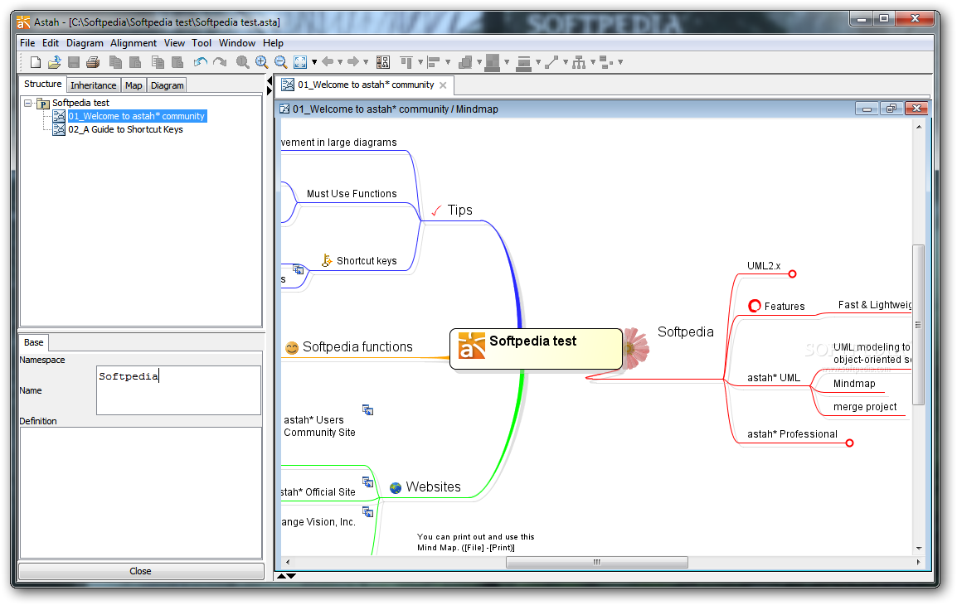The width and height of the screenshot is (957, 605).
Task: Open the hierarchy layout dropdown arrow
Action: (x=593, y=62)
